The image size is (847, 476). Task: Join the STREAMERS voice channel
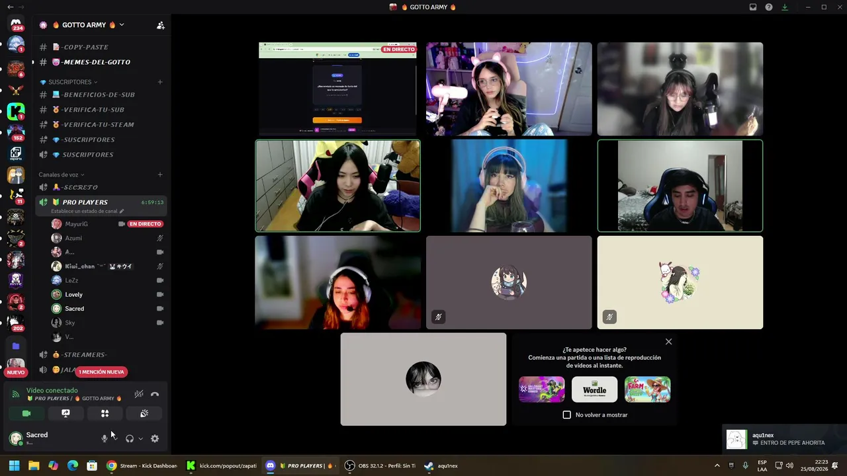coord(101,355)
